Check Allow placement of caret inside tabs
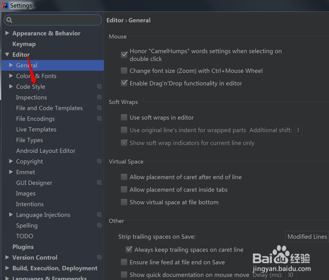The width and height of the screenshot is (329, 280). tap(124, 189)
